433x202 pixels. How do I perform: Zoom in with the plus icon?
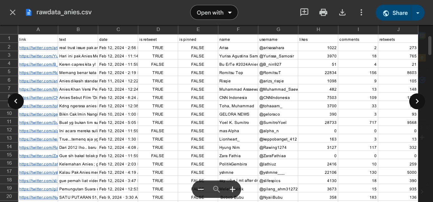(232, 189)
